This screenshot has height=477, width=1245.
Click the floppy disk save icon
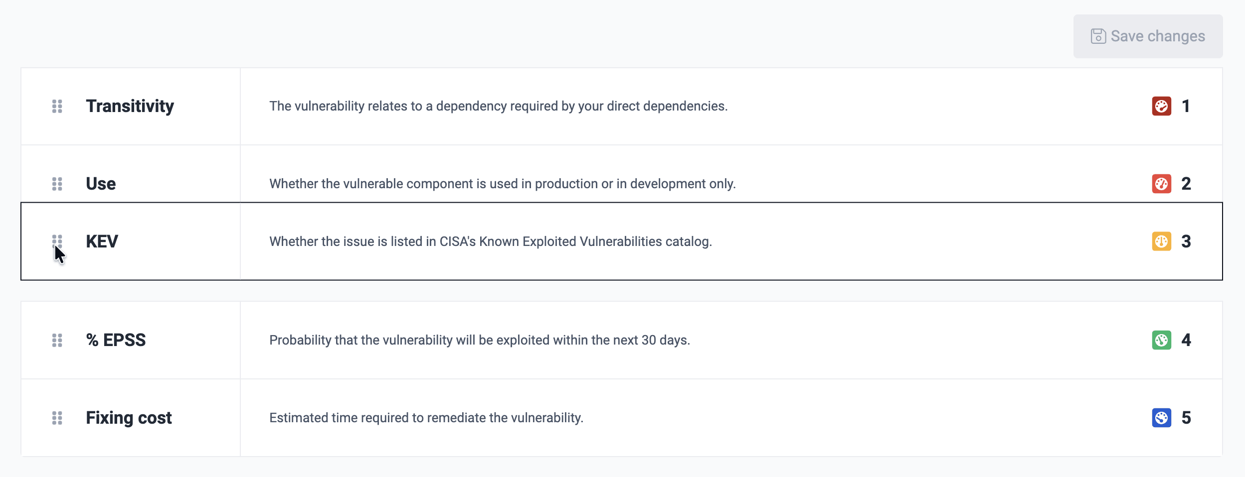tap(1098, 36)
